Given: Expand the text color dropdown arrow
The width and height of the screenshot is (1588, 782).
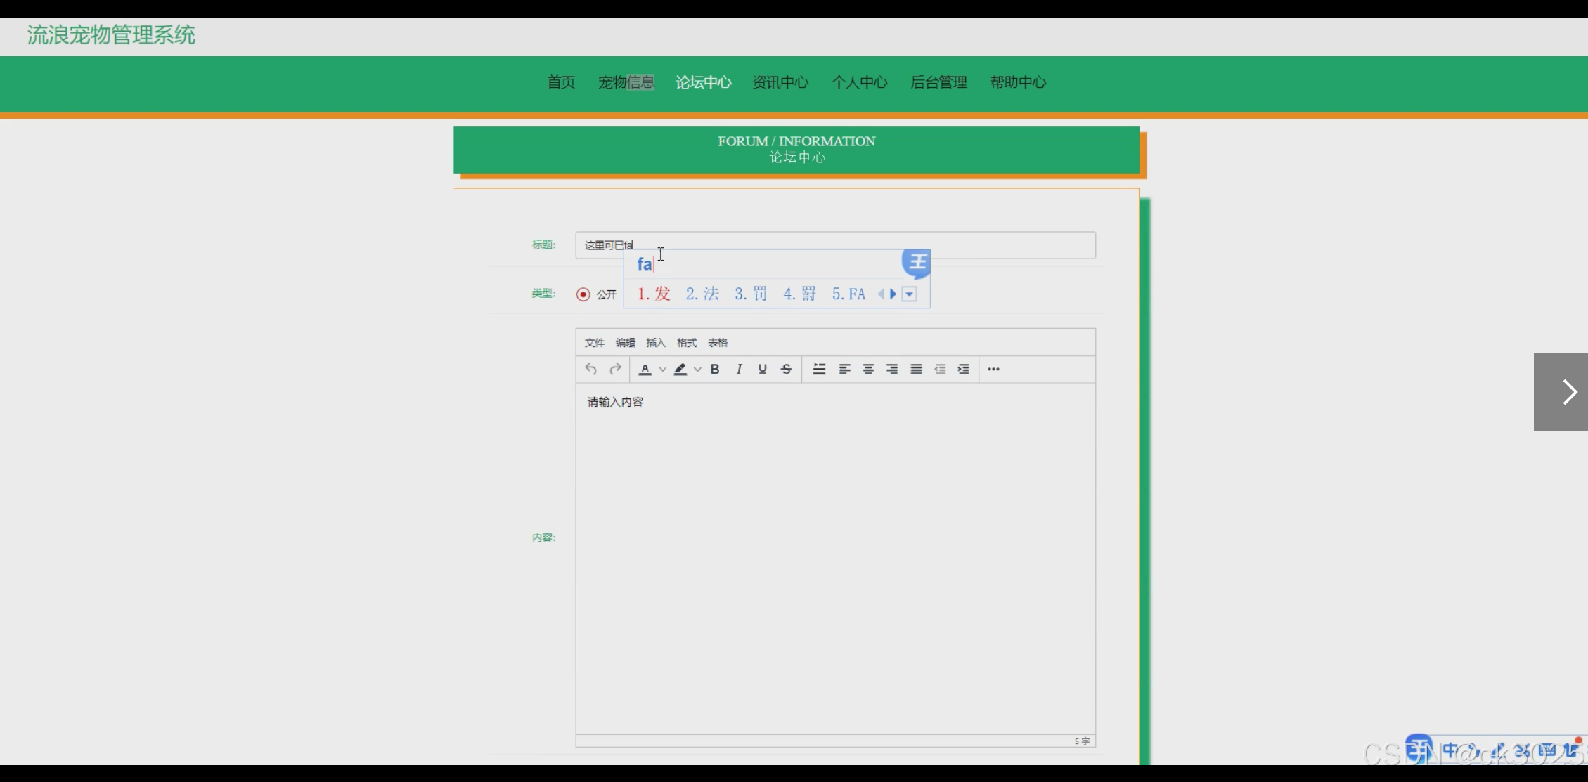Looking at the screenshot, I should coord(662,369).
